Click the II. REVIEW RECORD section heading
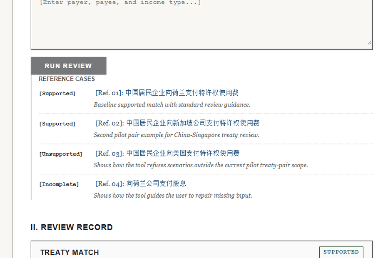Image resolution: width=383 pixels, height=258 pixels. point(72,227)
